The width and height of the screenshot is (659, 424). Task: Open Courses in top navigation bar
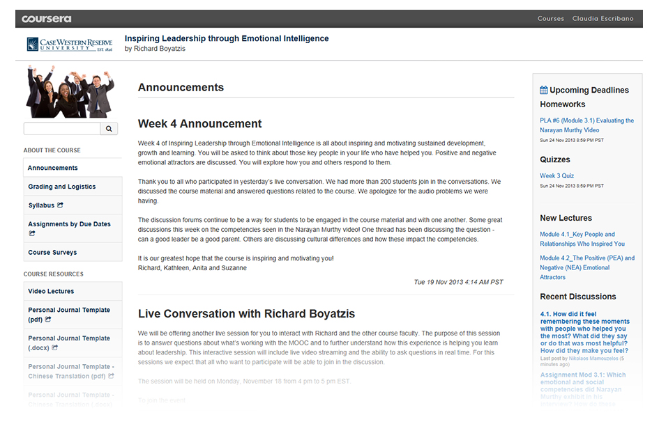pos(551,19)
